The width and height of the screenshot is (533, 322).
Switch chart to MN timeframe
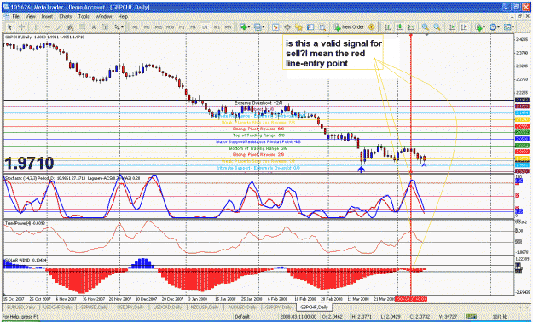228,27
